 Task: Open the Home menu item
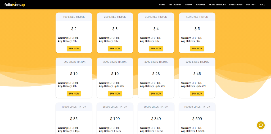(x=162, y=5)
